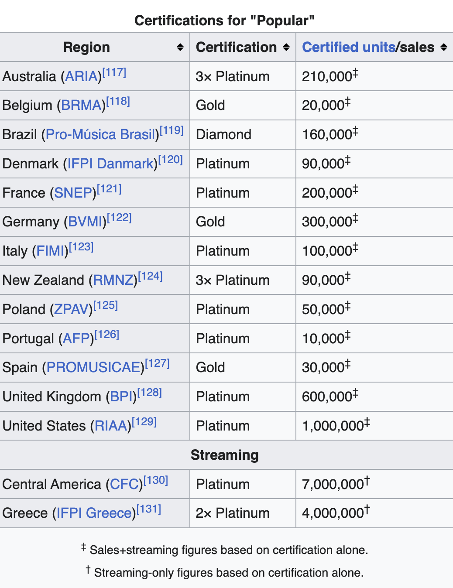Jump to citation reference 130

(x=156, y=480)
